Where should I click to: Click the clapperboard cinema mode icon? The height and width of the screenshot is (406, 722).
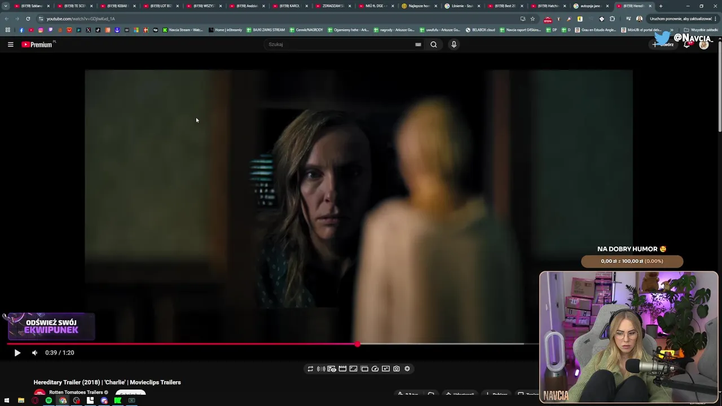[342, 369]
